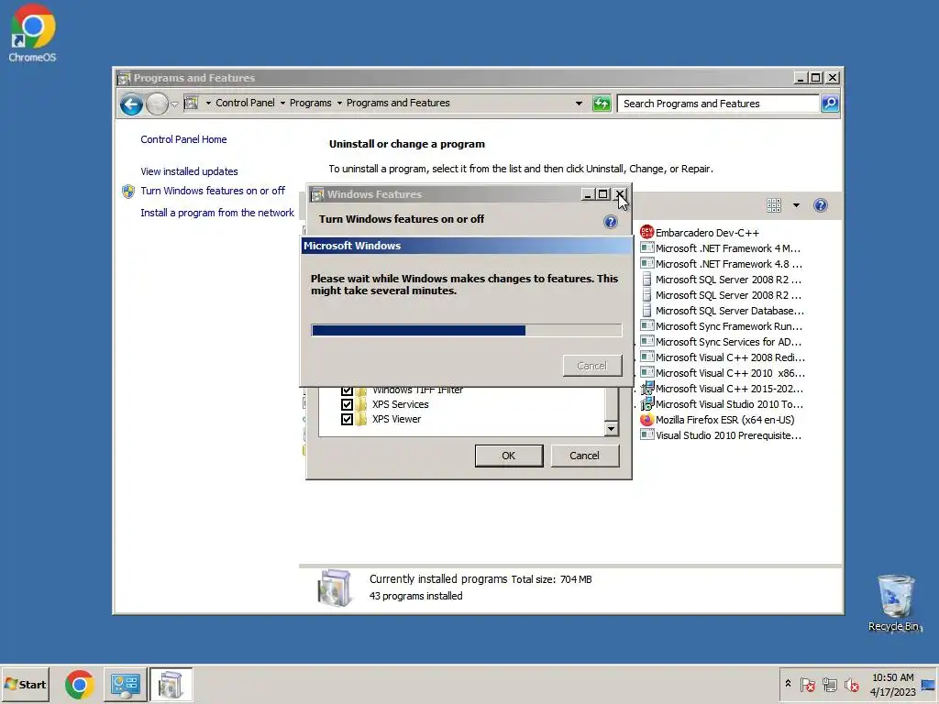Select Microsoft Sync Services for AD... entry
Image resolution: width=939 pixels, height=704 pixels.
723,342
